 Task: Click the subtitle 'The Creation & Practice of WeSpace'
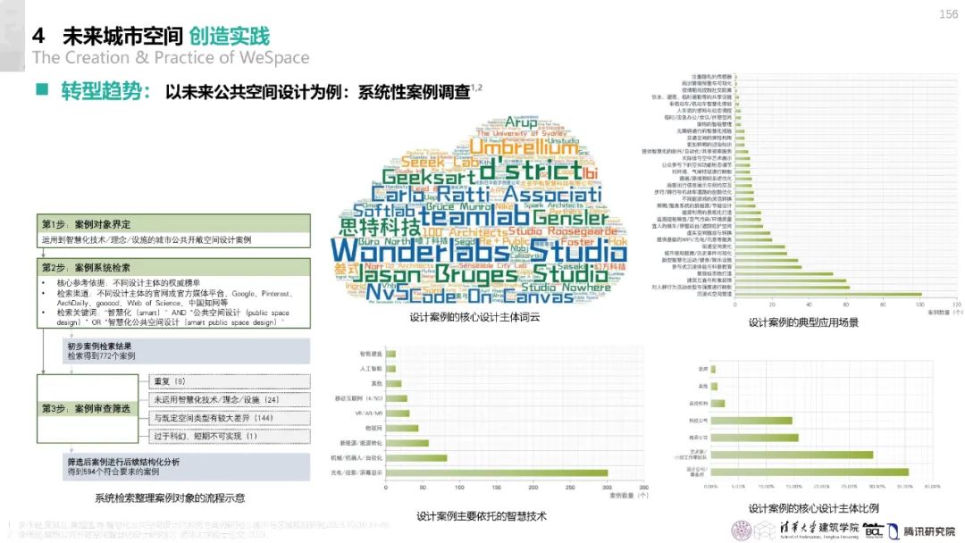pyautogui.click(x=171, y=58)
